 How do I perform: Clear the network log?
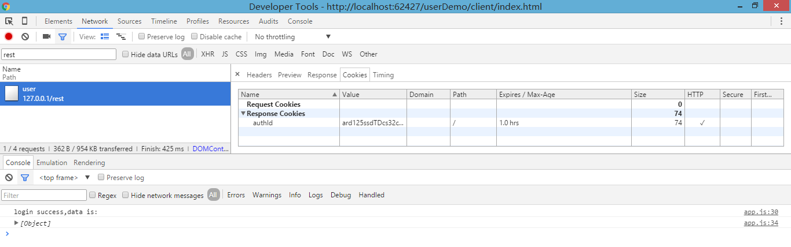pos(25,36)
